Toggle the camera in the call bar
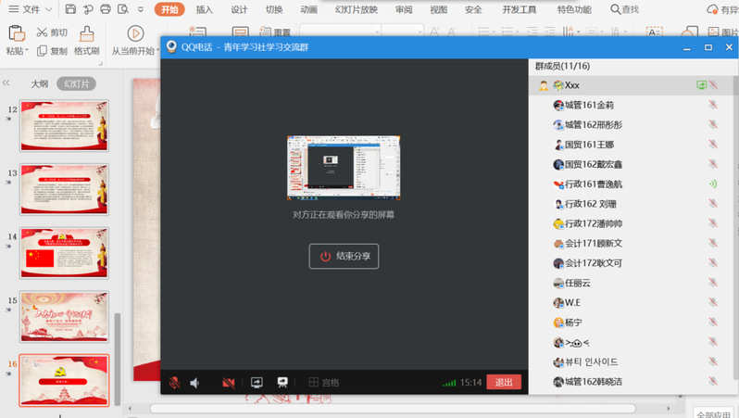Image resolution: width=739 pixels, height=418 pixels. click(x=228, y=382)
